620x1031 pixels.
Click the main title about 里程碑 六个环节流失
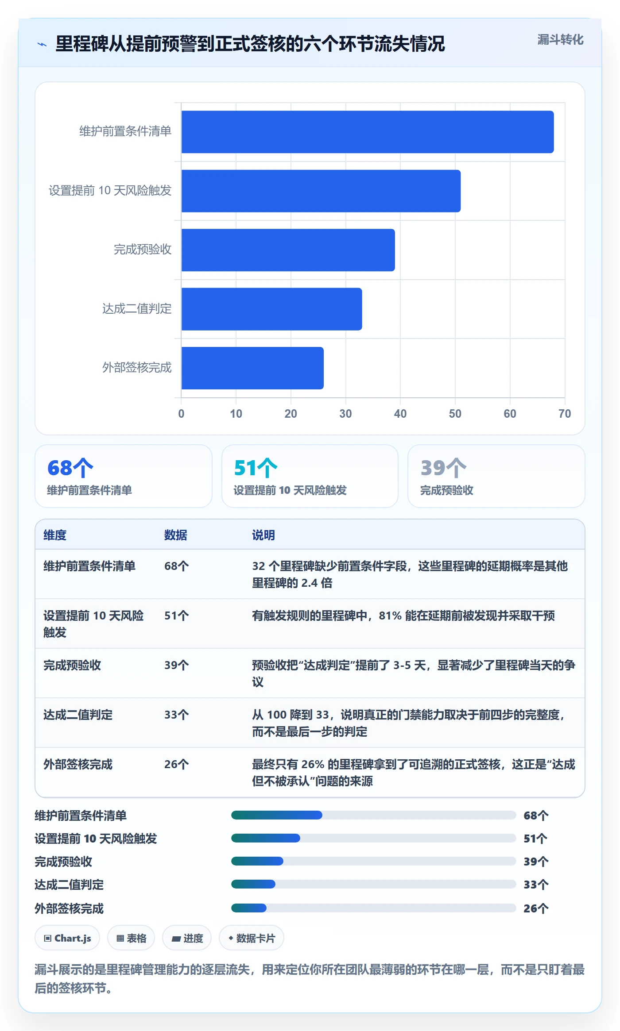[x=250, y=44]
